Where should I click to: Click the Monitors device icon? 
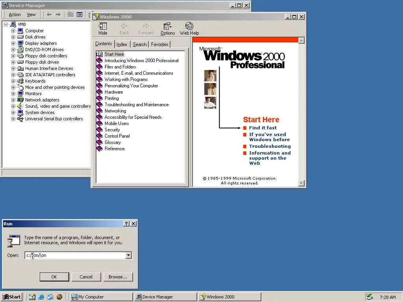click(x=20, y=94)
